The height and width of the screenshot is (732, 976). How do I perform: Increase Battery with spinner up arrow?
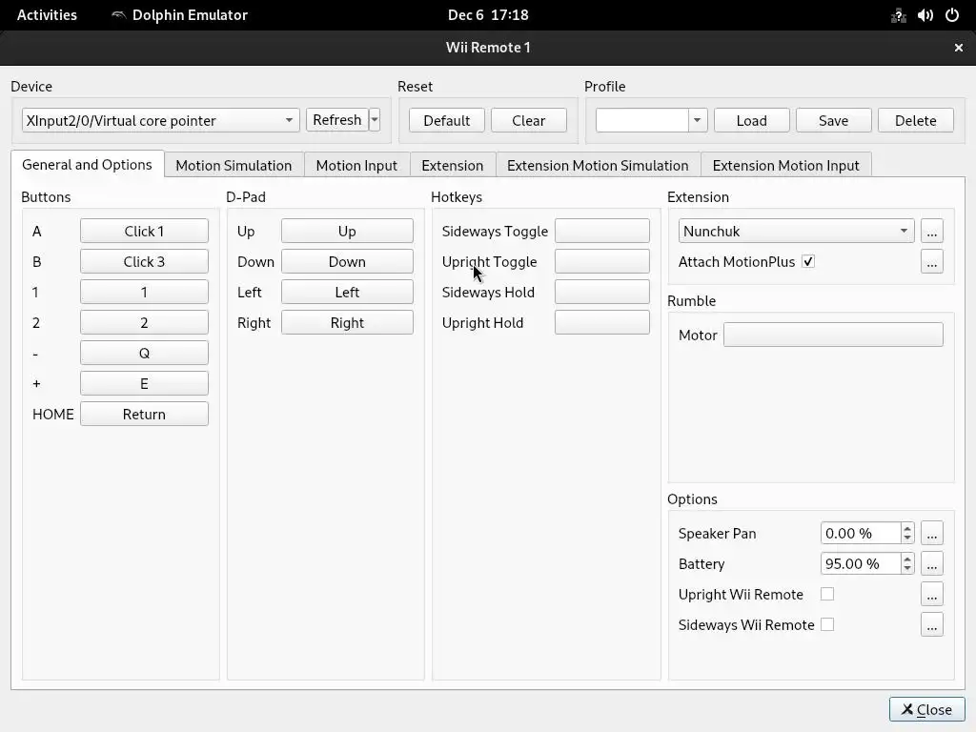point(907,559)
